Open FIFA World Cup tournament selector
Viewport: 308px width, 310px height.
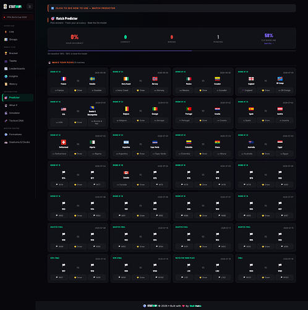point(17,17)
